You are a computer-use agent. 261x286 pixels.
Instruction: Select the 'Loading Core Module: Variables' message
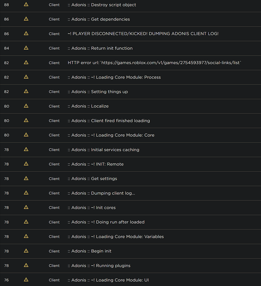(x=116, y=236)
